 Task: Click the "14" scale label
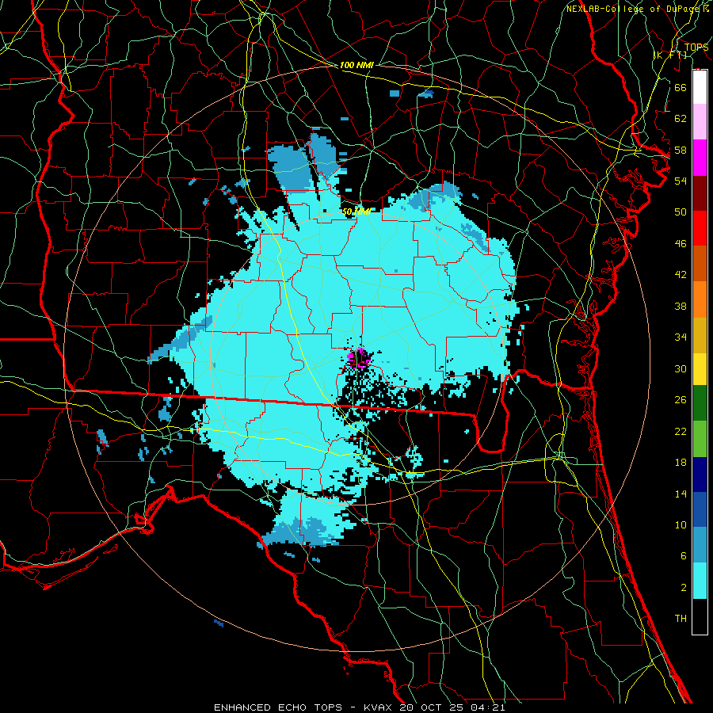[681, 494]
